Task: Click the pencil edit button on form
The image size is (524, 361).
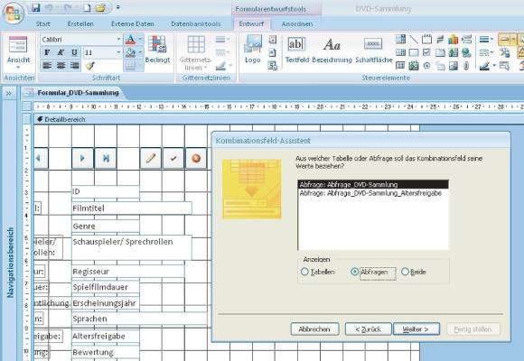Action: click(151, 158)
